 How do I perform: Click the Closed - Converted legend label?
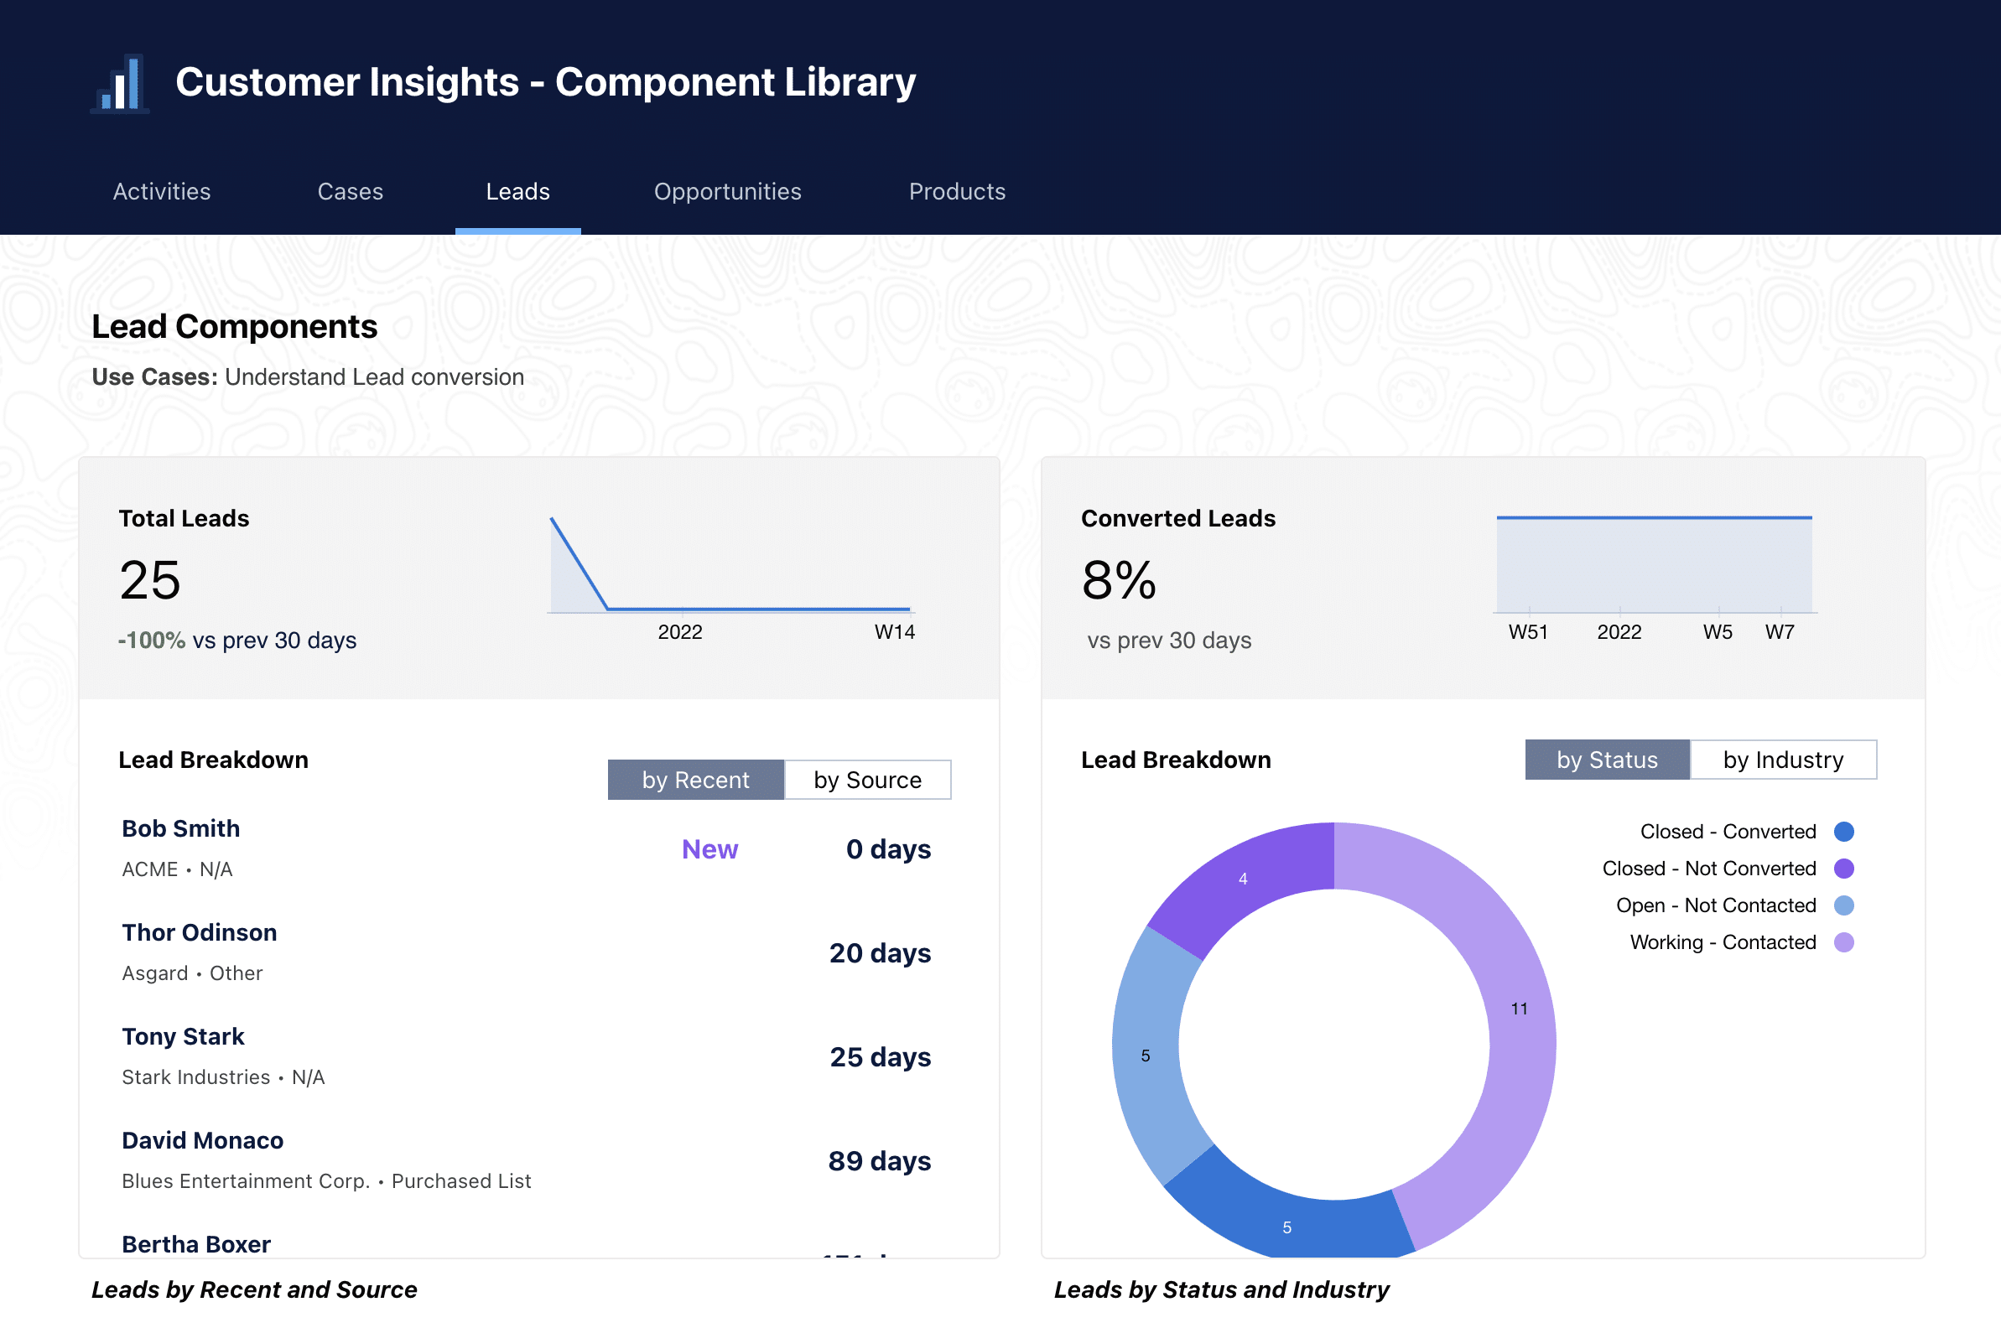coord(1728,832)
